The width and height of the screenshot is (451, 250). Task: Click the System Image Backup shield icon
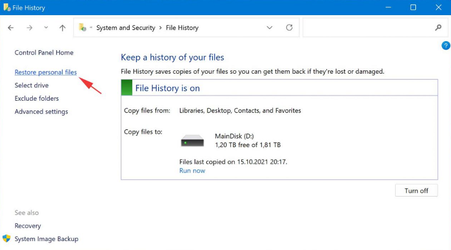point(6,239)
